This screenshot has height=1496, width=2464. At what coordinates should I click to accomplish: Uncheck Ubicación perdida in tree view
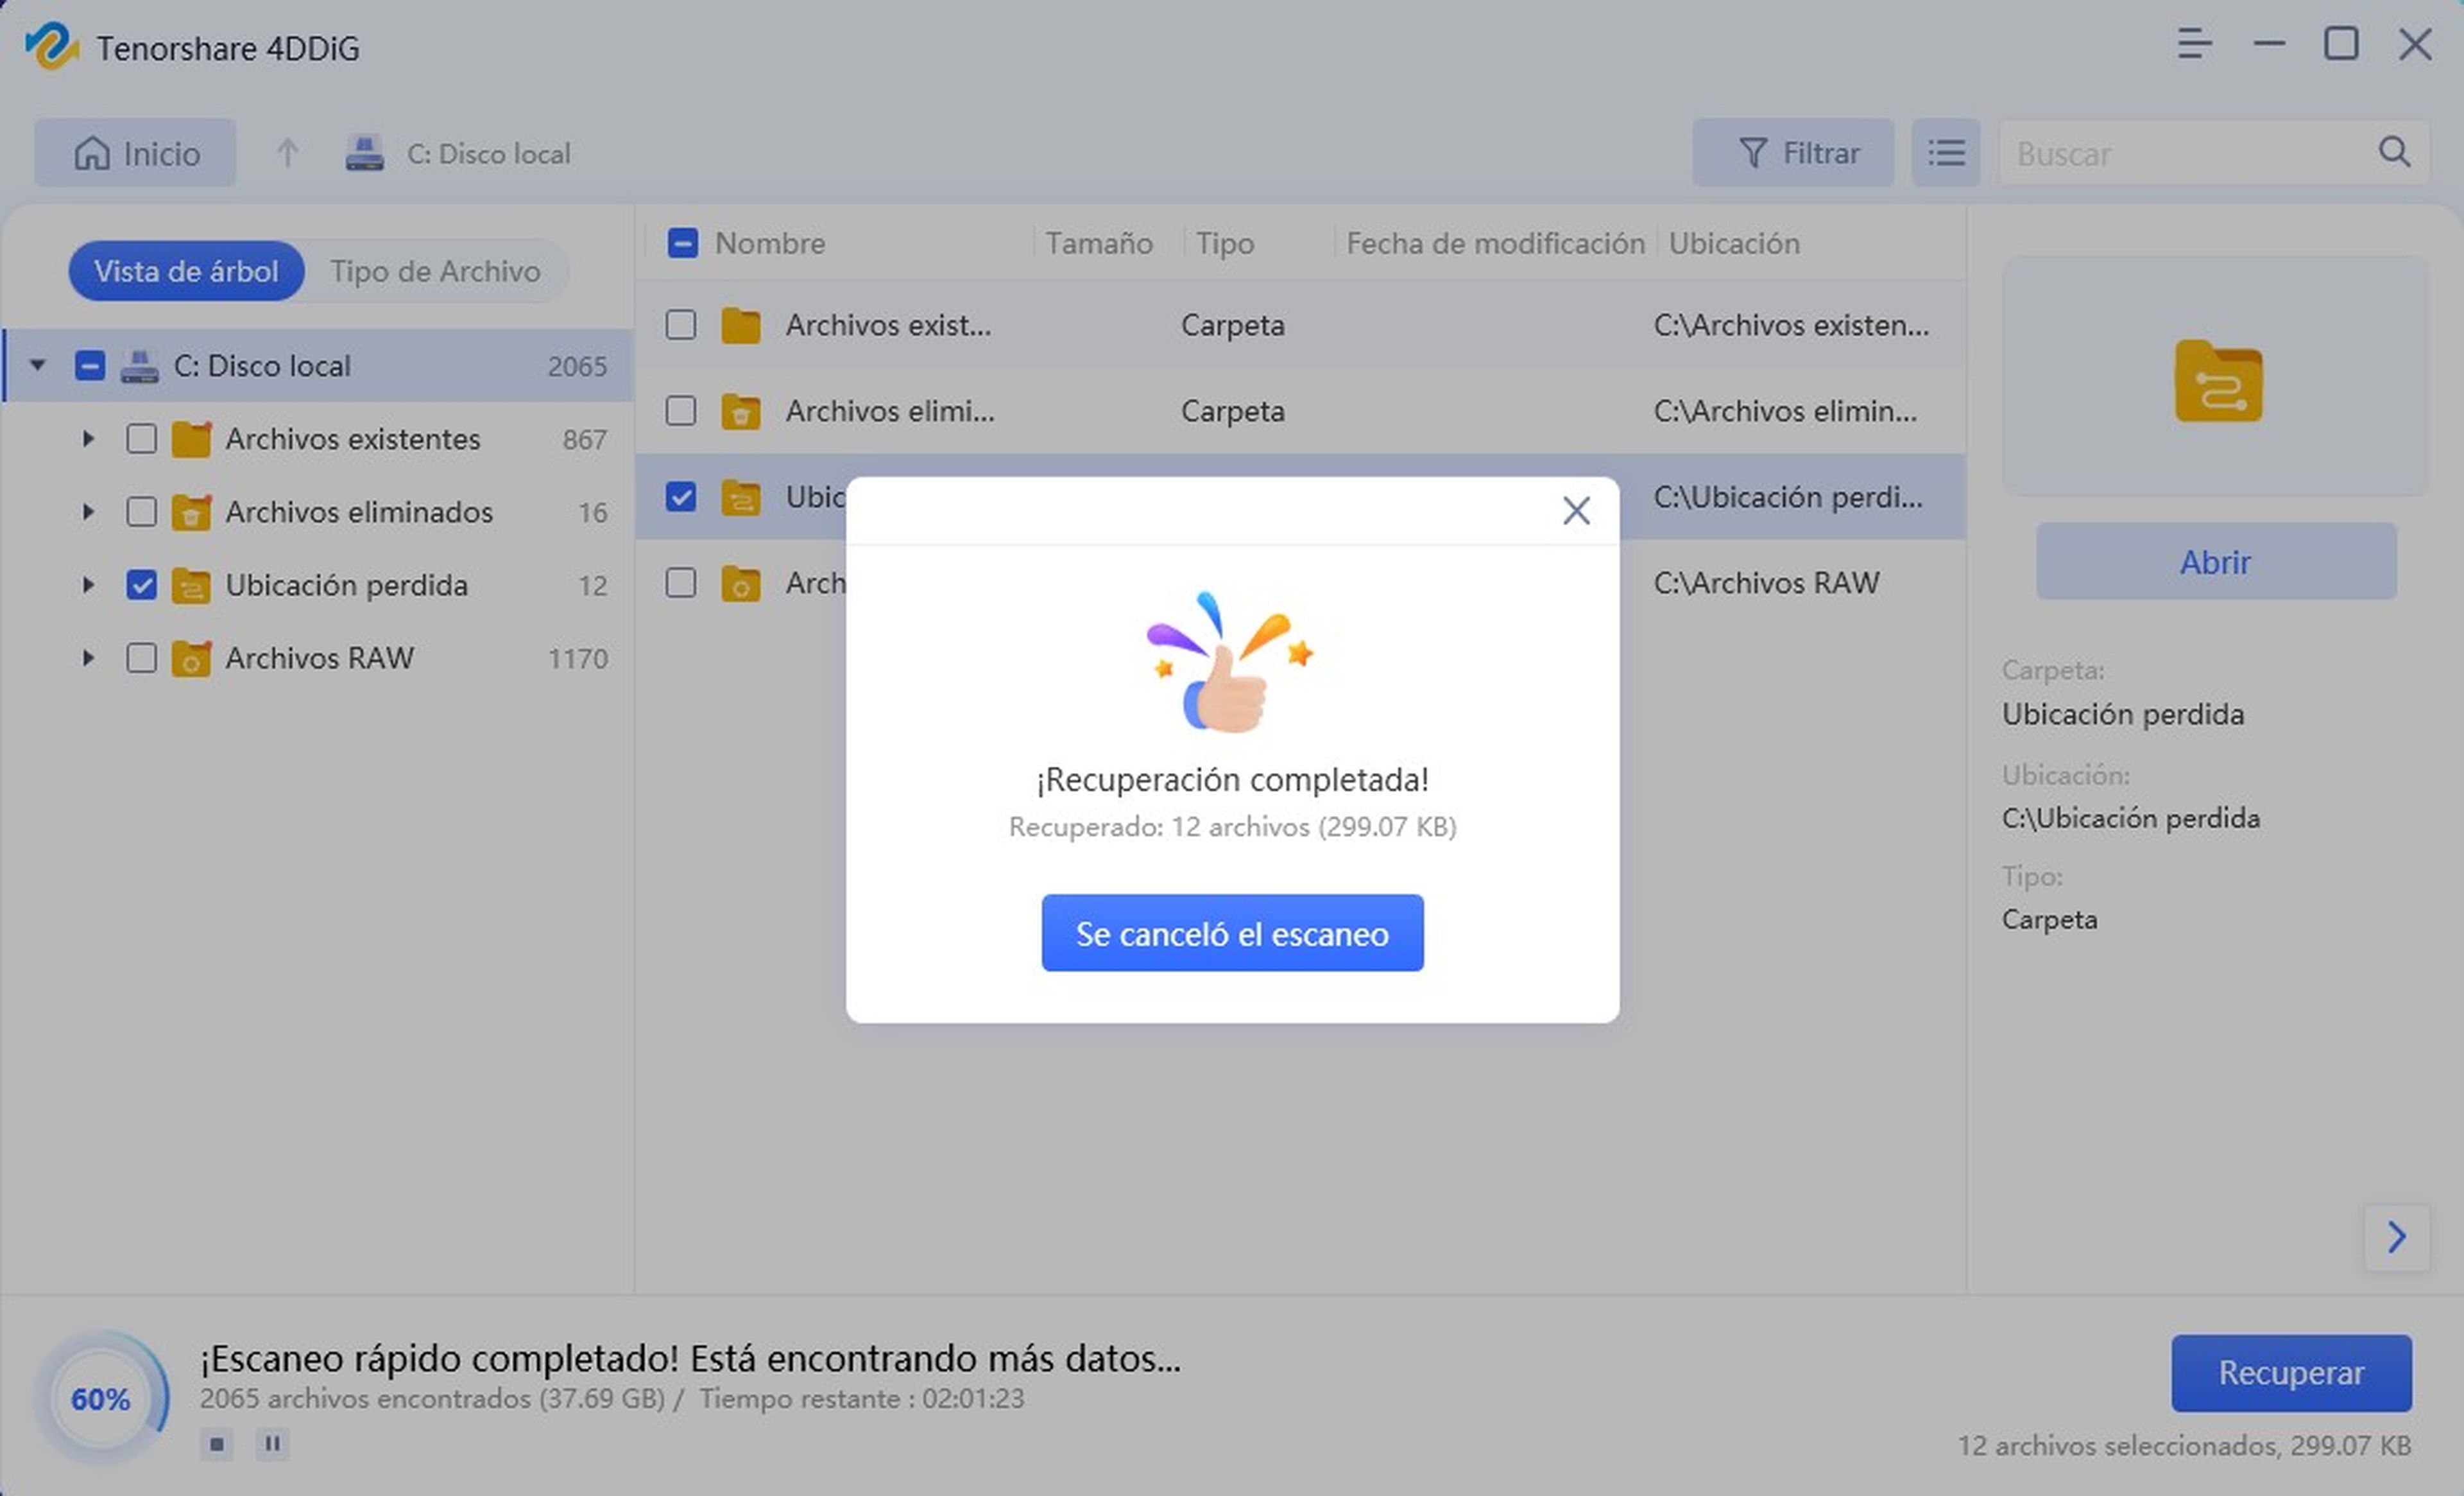[x=142, y=586]
